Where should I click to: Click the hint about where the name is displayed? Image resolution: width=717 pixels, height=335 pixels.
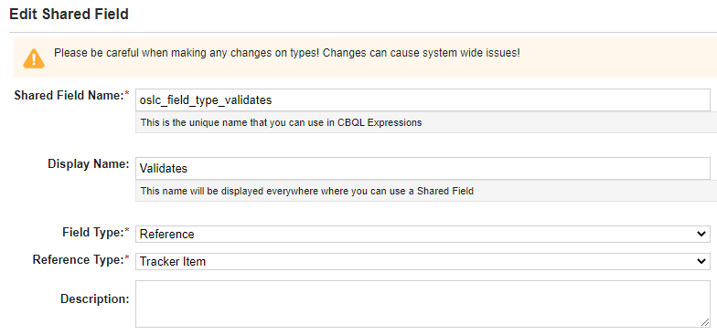307,192
